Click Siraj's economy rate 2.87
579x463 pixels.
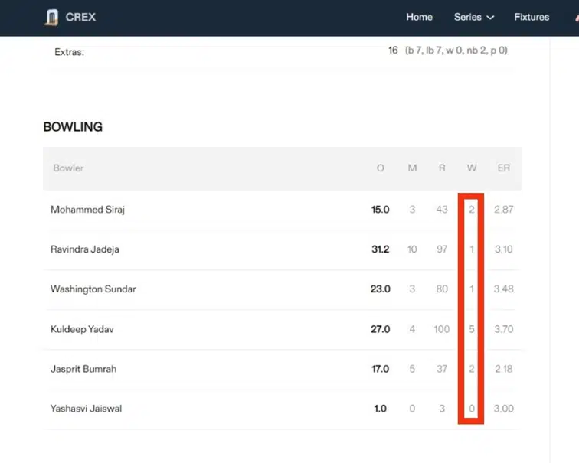coord(504,210)
